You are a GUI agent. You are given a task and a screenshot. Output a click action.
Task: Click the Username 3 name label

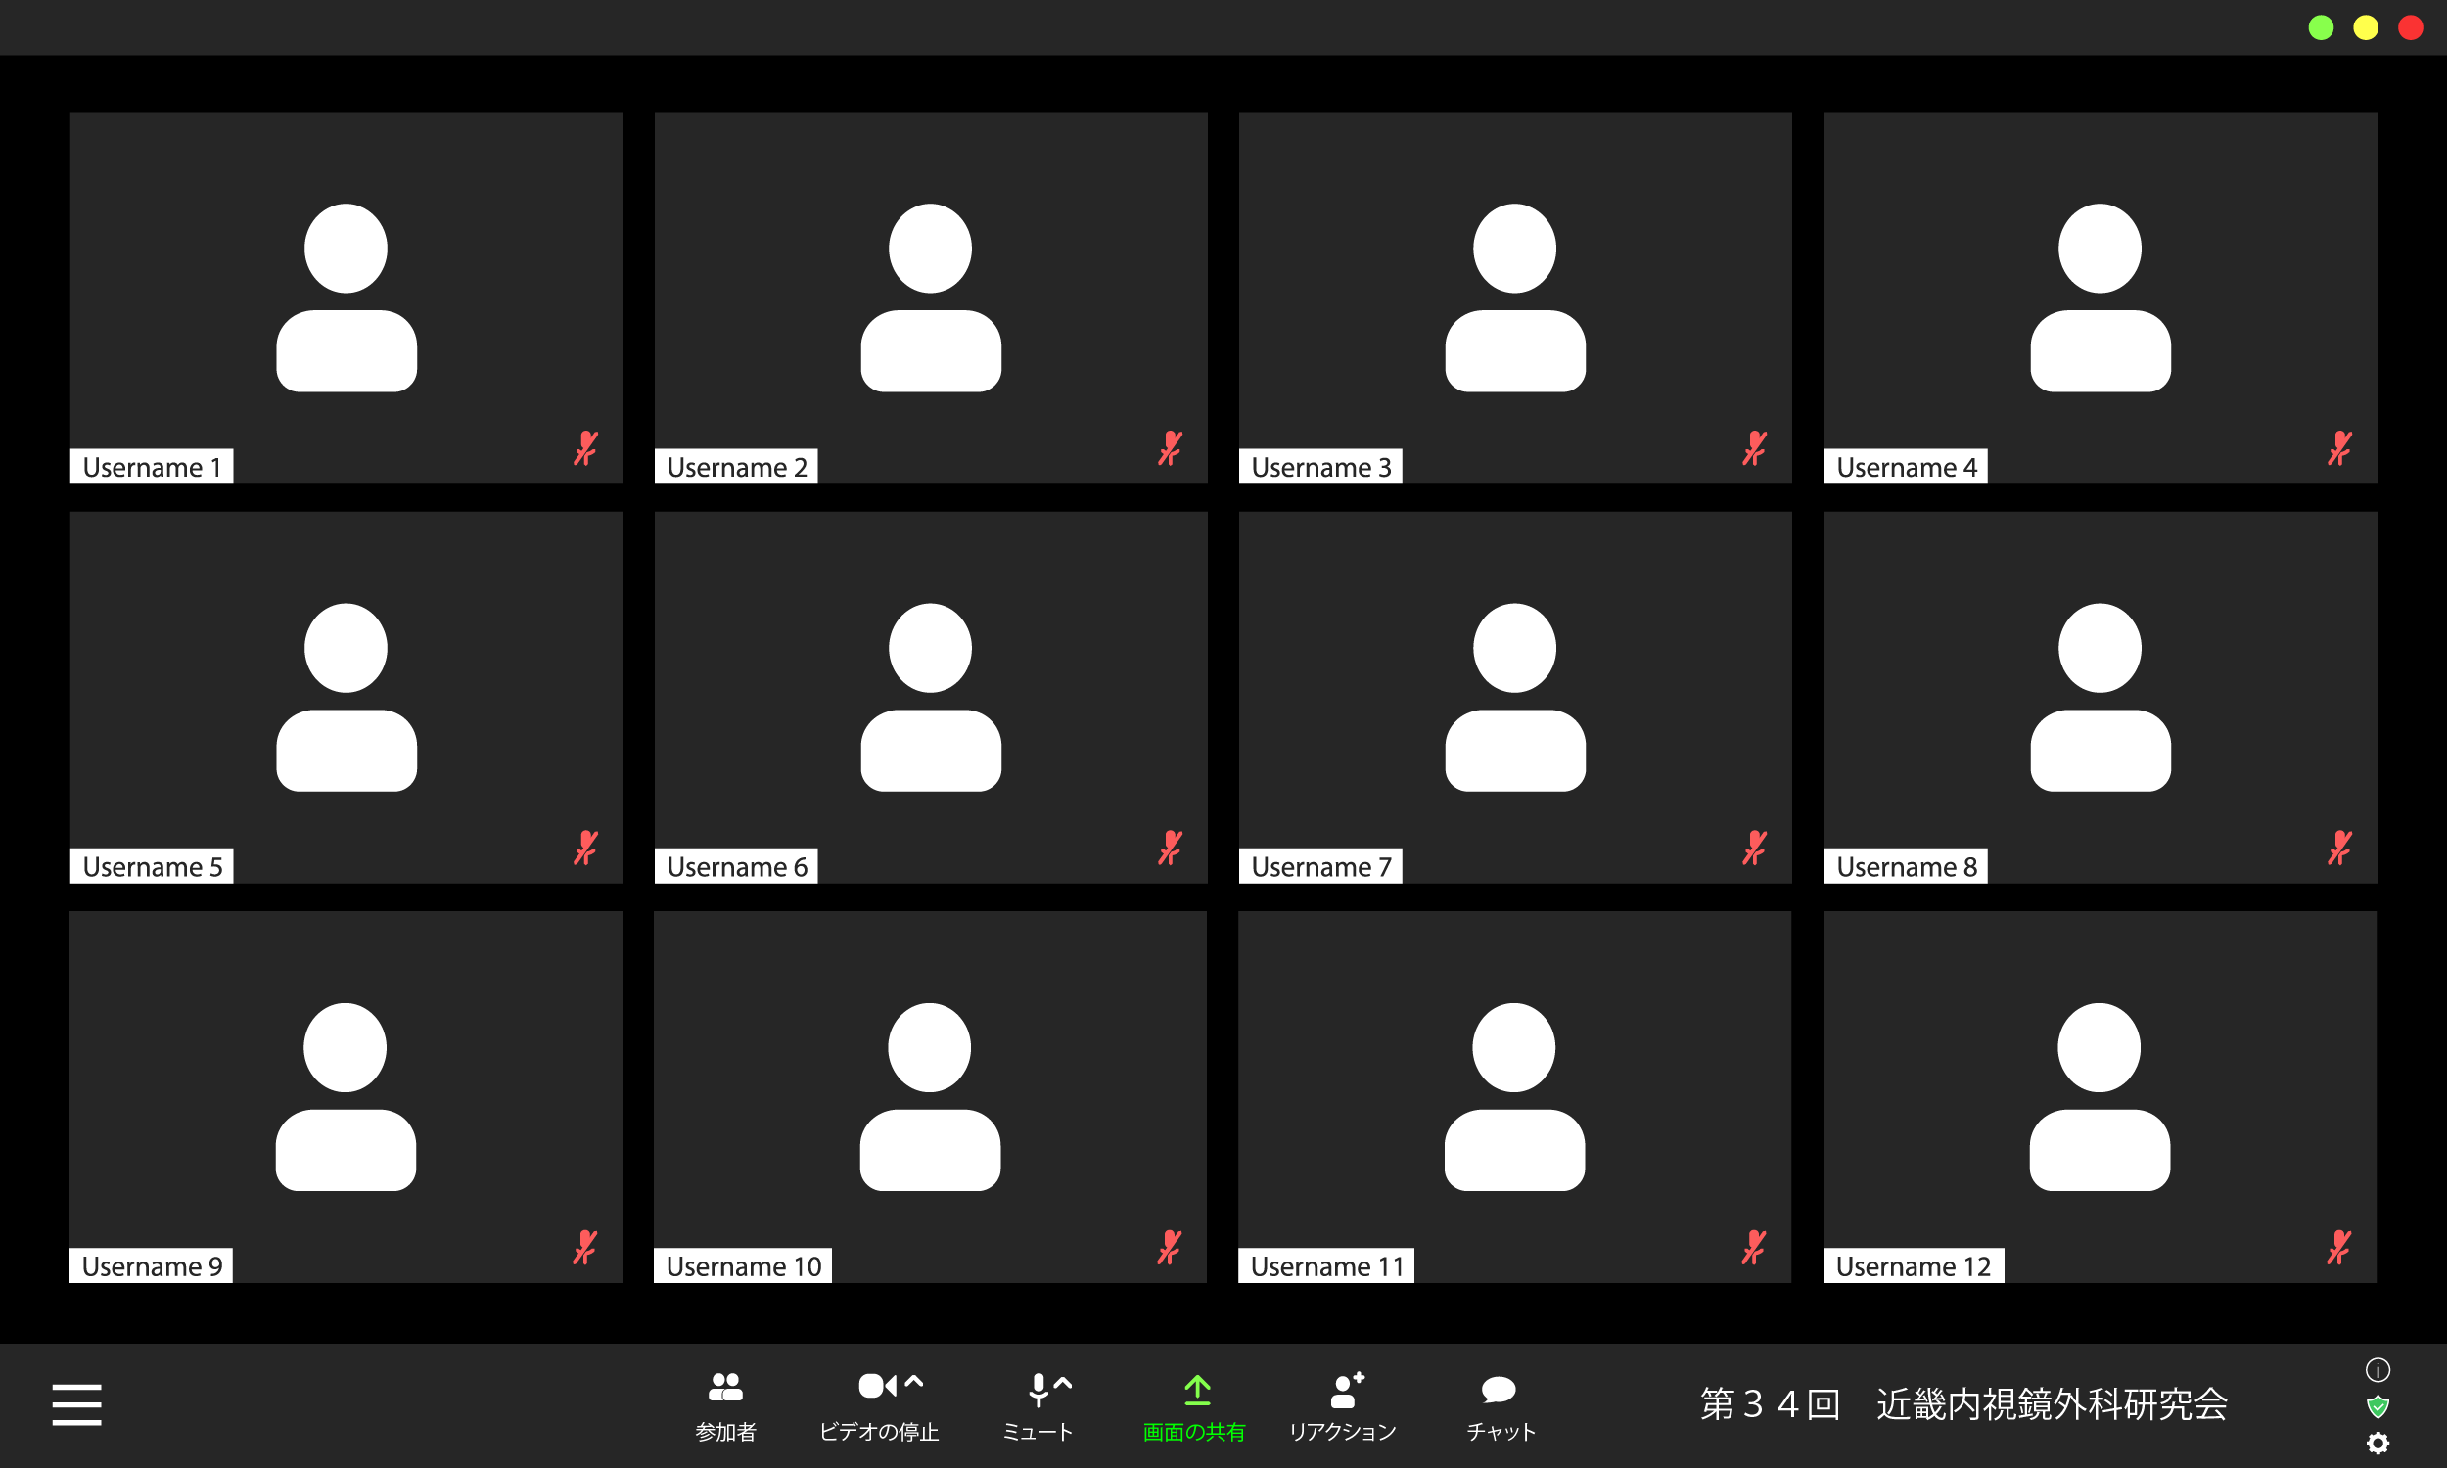(x=1319, y=467)
